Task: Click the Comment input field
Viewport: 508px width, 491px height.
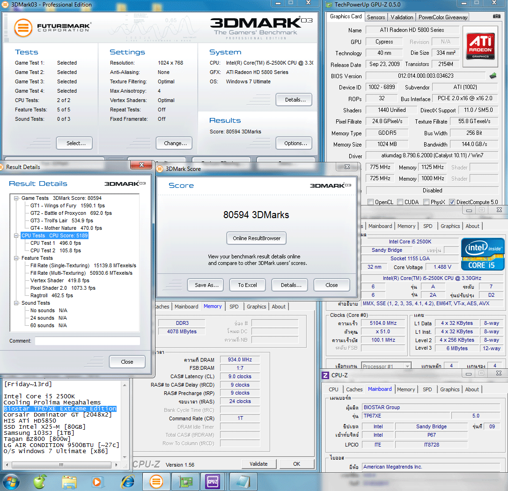Action: pyautogui.click(x=88, y=341)
